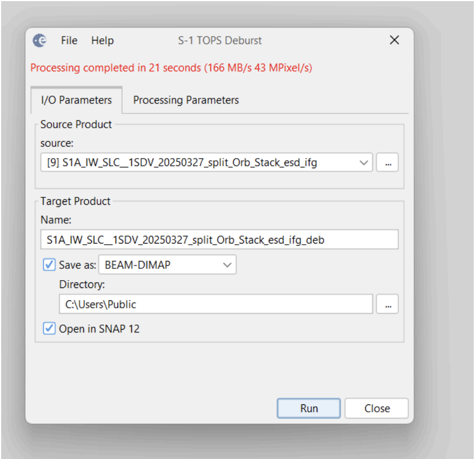This screenshot has height=459, width=476.
Task: Click the target product Name field
Action: (219, 240)
